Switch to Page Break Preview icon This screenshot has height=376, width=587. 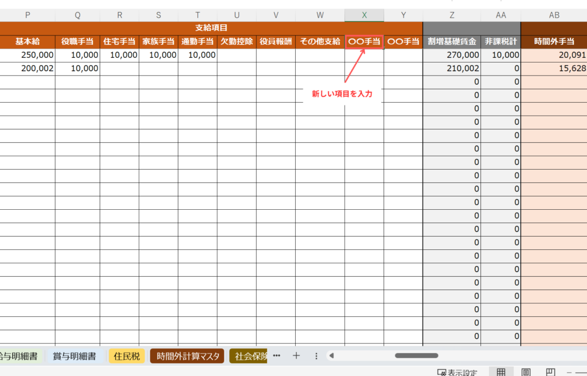[x=550, y=372]
